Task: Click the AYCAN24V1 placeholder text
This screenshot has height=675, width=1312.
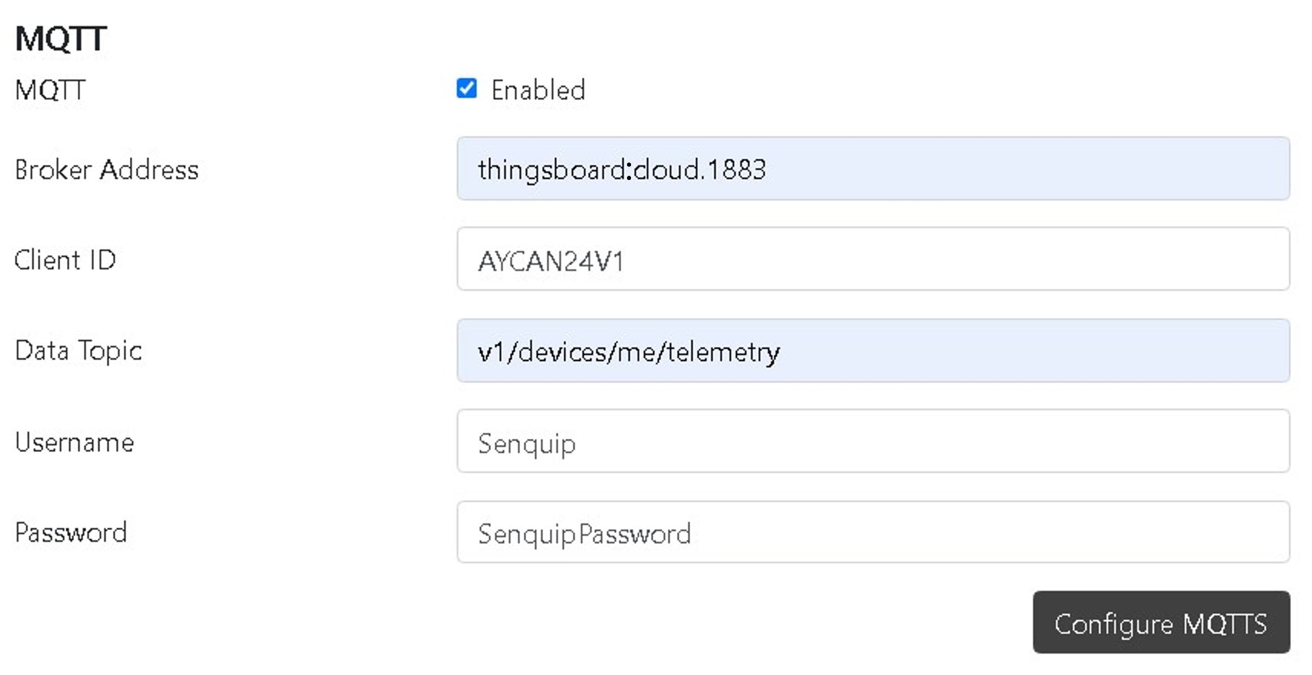Action: point(551,262)
